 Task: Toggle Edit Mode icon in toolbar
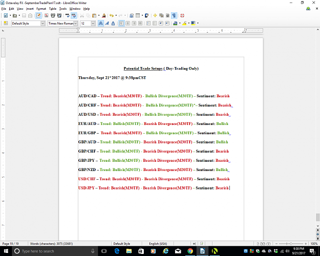click(x=38, y=15)
